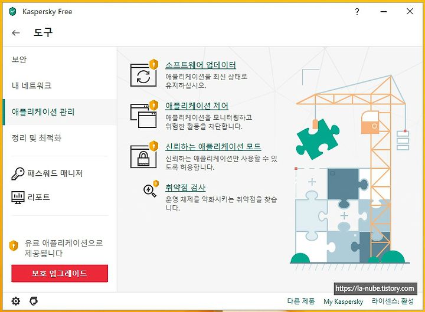425x312 pixels.
Task: Click the 유료 애플리케이션으로 제공됩니다 notice text
Action: click(64, 248)
